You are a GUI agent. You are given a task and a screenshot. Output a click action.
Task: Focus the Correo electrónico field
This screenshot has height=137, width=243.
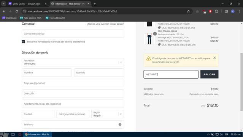[x=73, y=33]
